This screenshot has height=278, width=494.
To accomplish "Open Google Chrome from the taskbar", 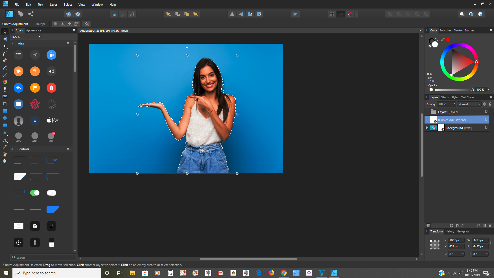I will (x=284, y=273).
